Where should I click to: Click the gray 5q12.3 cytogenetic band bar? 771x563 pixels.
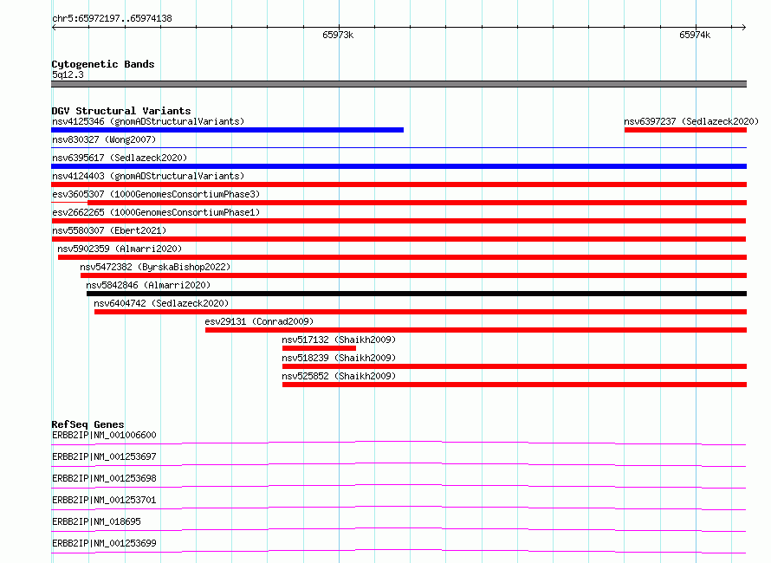pyautogui.click(x=398, y=84)
